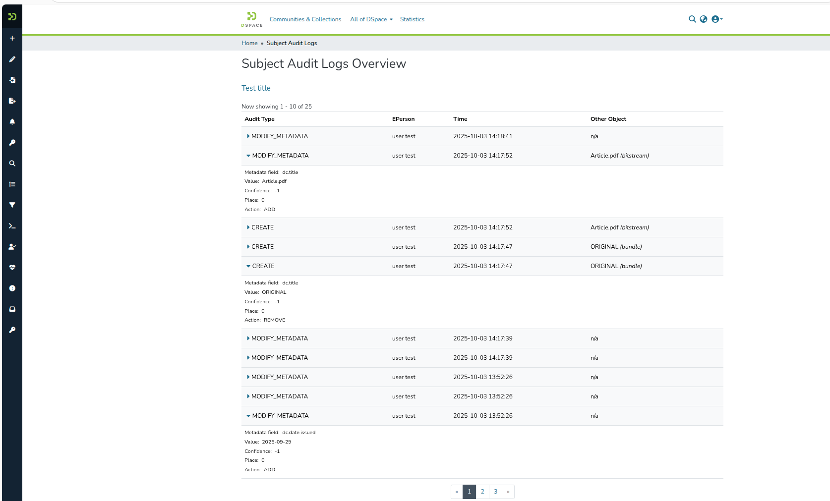This screenshot has width=830, height=501.
Task: Click the Export icon in sidebar
Action: [x=12, y=101]
